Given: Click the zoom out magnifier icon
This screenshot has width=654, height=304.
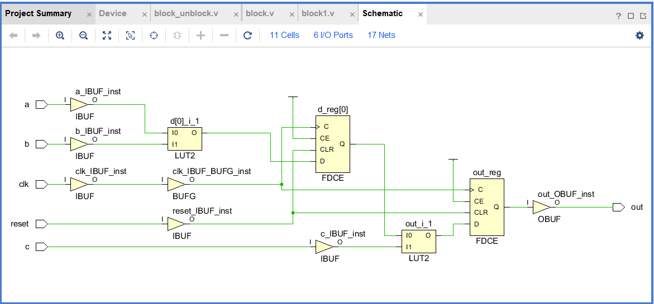Looking at the screenshot, I should point(83,35).
